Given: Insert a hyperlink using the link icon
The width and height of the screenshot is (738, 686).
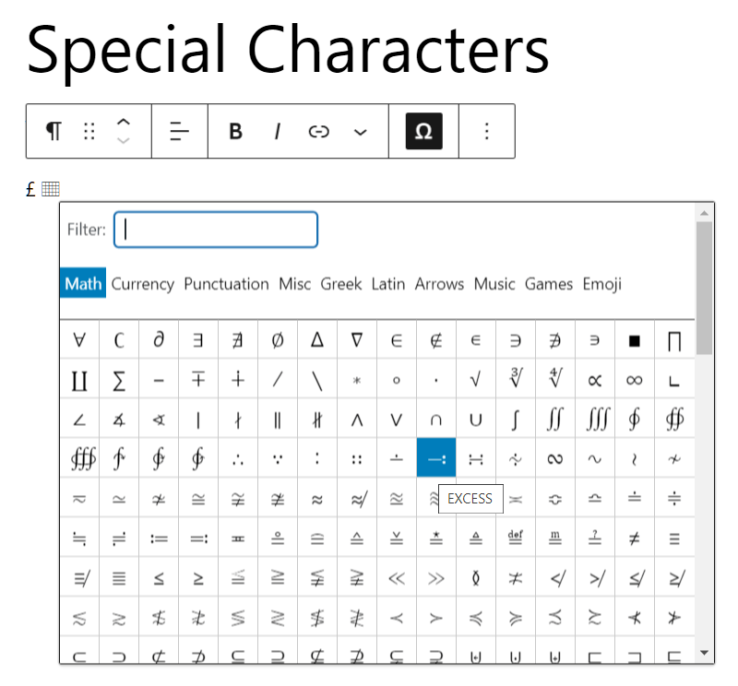Looking at the screenshot, I should pos(318,132).
